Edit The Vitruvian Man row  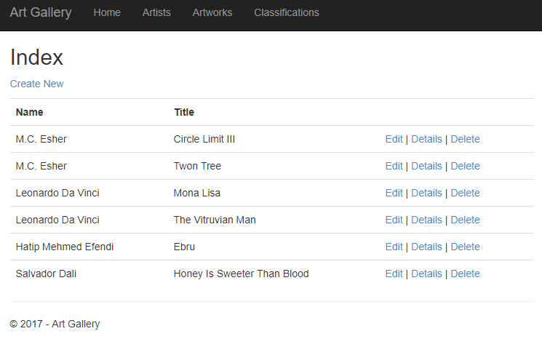click(x=394, y=220)
